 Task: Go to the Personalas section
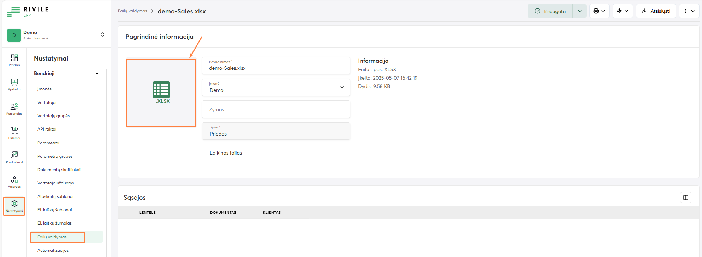tap(14, 108)
